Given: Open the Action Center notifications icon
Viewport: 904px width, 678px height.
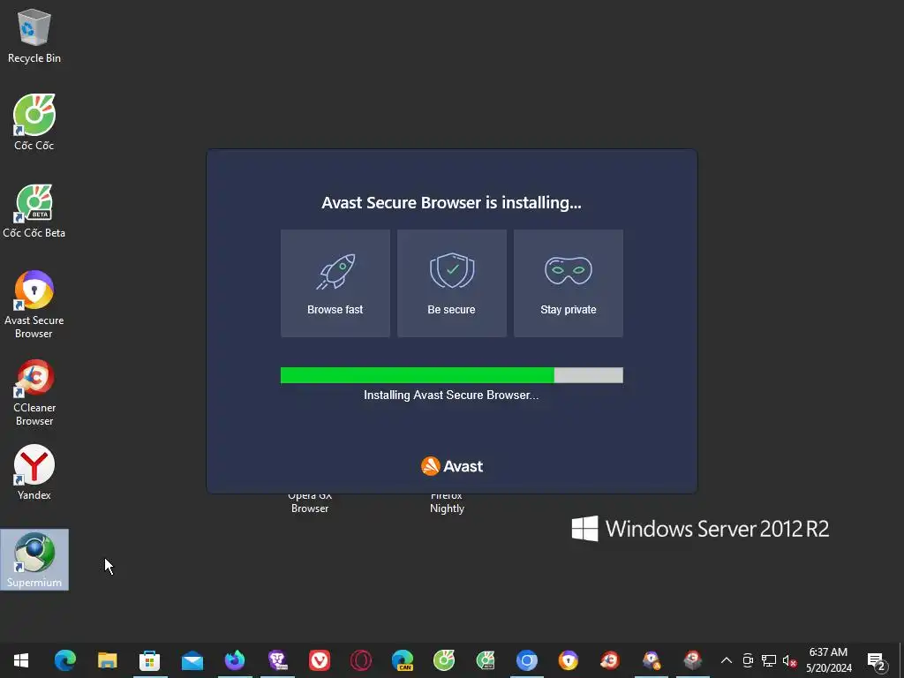Looking at the screenshot, I should (x=877, y=660).
